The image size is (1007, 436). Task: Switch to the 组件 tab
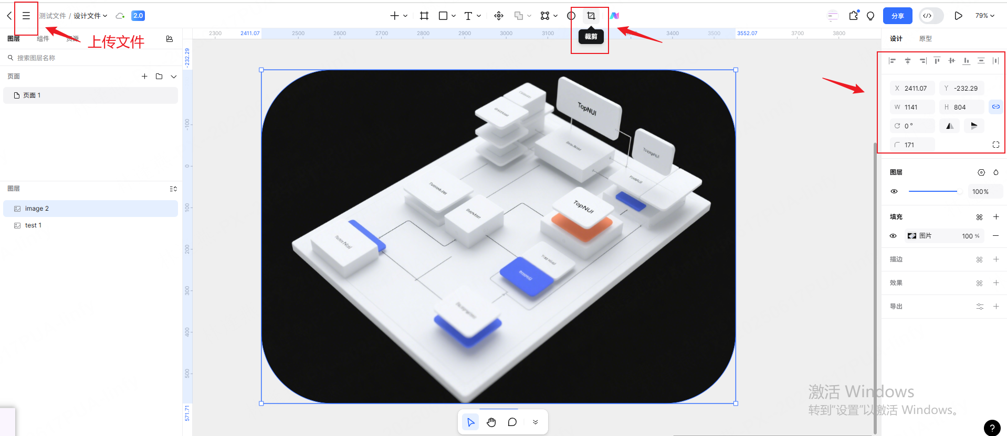coord(43,39)
